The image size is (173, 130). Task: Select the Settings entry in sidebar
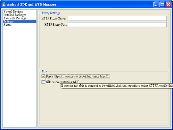tap(20, 21)
